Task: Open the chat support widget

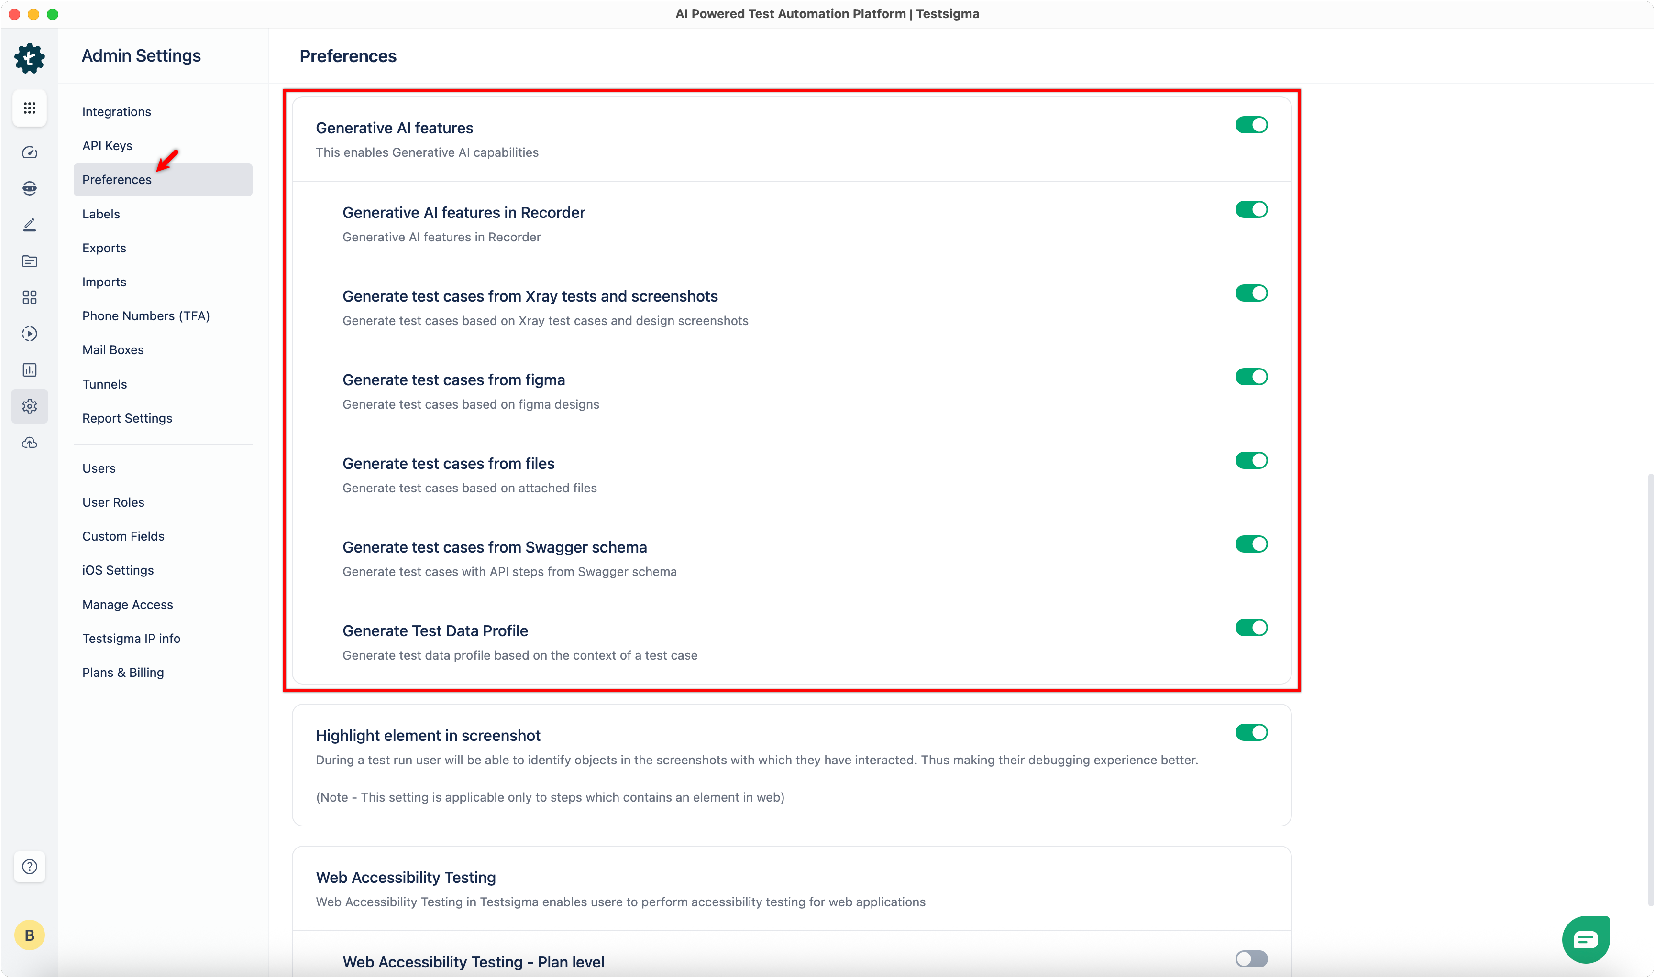Action: [1585, 938]
